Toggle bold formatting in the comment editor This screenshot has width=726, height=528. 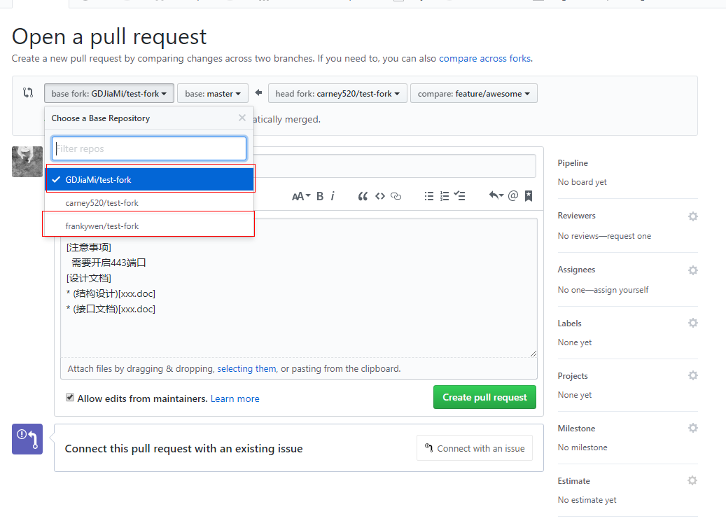tap(320, 196)
